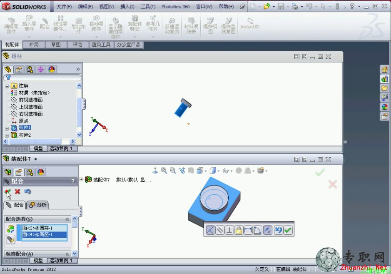Screen dimensions: 391x274
Task: Select the Parallel mate icon
Action: click(x=220, y=230)
